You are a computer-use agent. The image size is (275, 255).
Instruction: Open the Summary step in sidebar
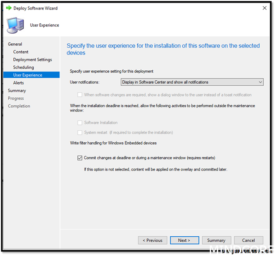[x=17, y=91]
